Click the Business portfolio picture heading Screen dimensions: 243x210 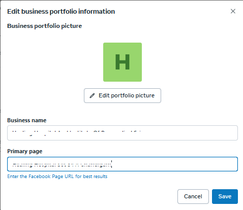(45, 26)
